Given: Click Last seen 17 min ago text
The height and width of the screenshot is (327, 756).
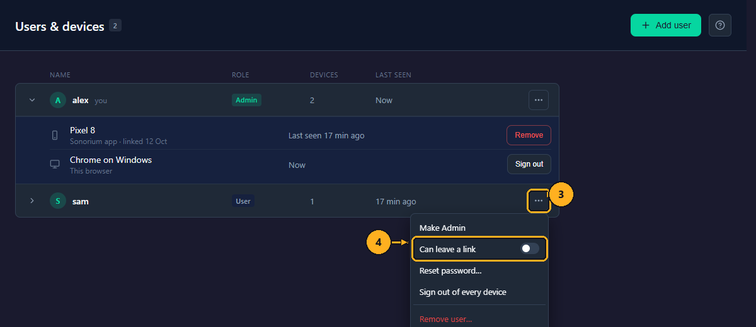Looking at the screenshot, I should pyautogui.click(x=326, y=135).
